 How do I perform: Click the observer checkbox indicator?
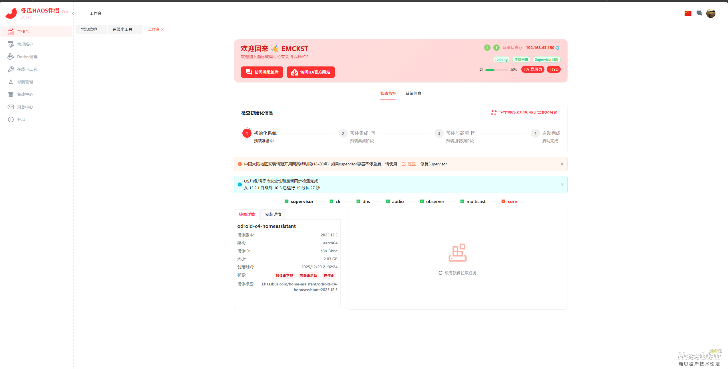(422, 201)
